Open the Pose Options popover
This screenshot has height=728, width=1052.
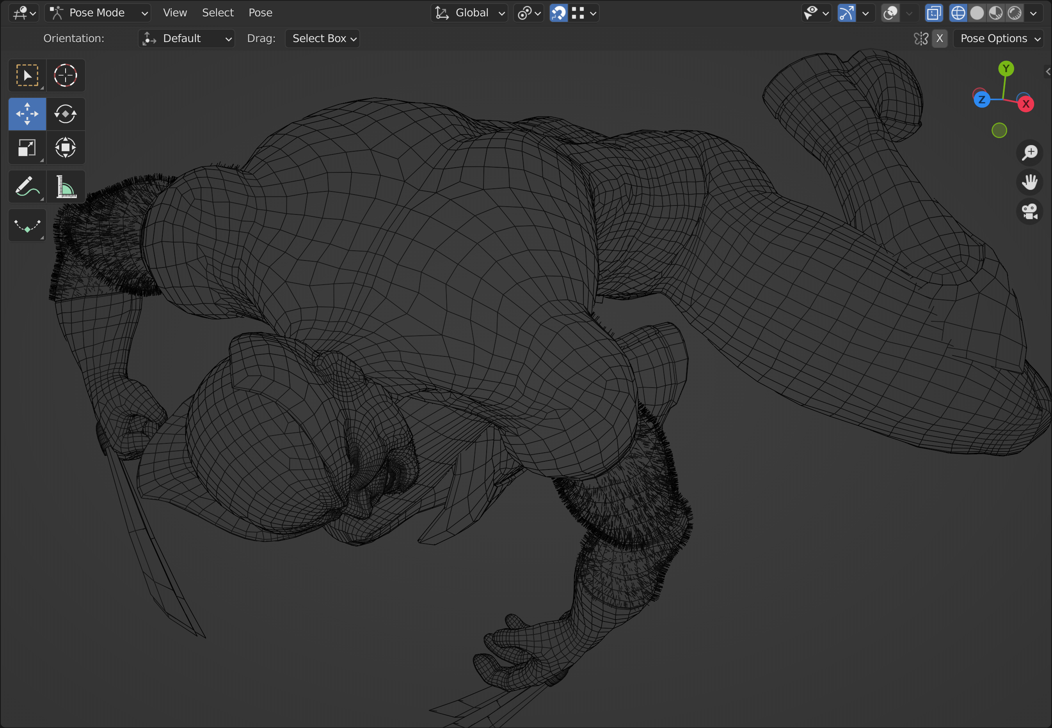(999, 38)
